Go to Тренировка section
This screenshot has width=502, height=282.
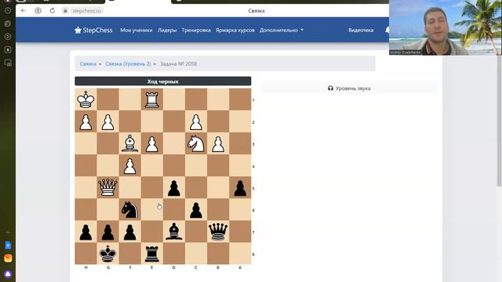(x=196, y=30)
